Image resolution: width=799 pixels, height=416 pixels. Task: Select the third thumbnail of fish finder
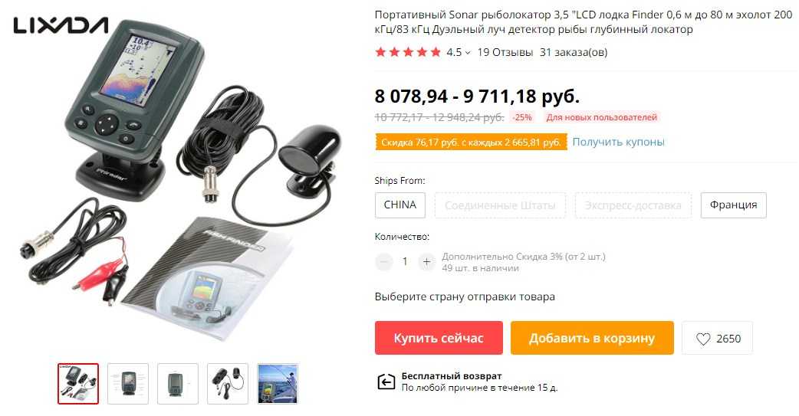pyautogui.click(x=178, y=384)
